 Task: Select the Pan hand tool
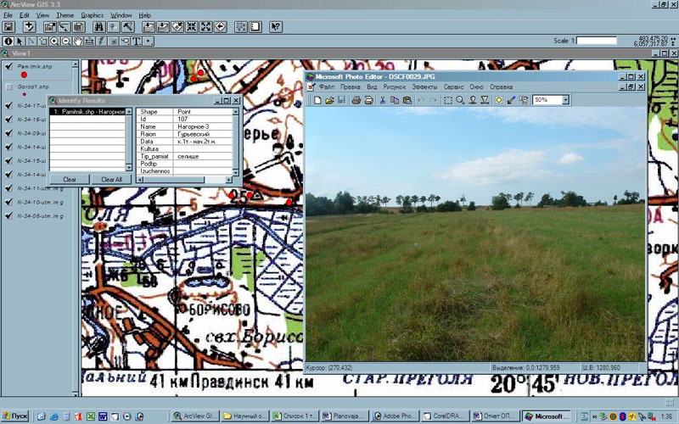78,41
